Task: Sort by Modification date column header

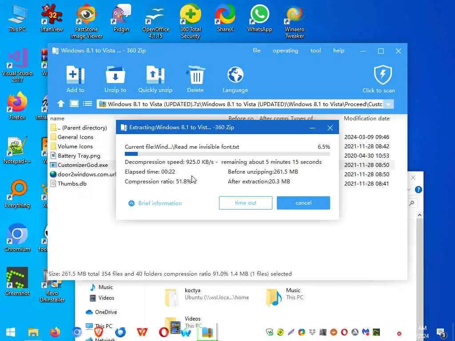Action: click(x=367, y=118)
